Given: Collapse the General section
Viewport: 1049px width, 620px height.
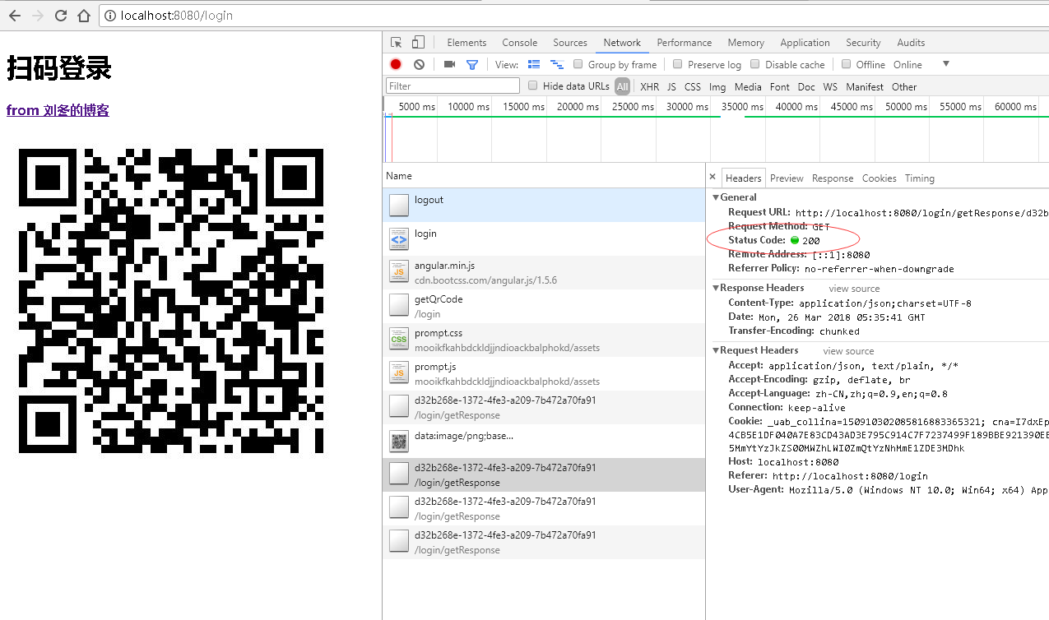Looking at the screenshot, I should pyautogui.click(x=716, y=197).
